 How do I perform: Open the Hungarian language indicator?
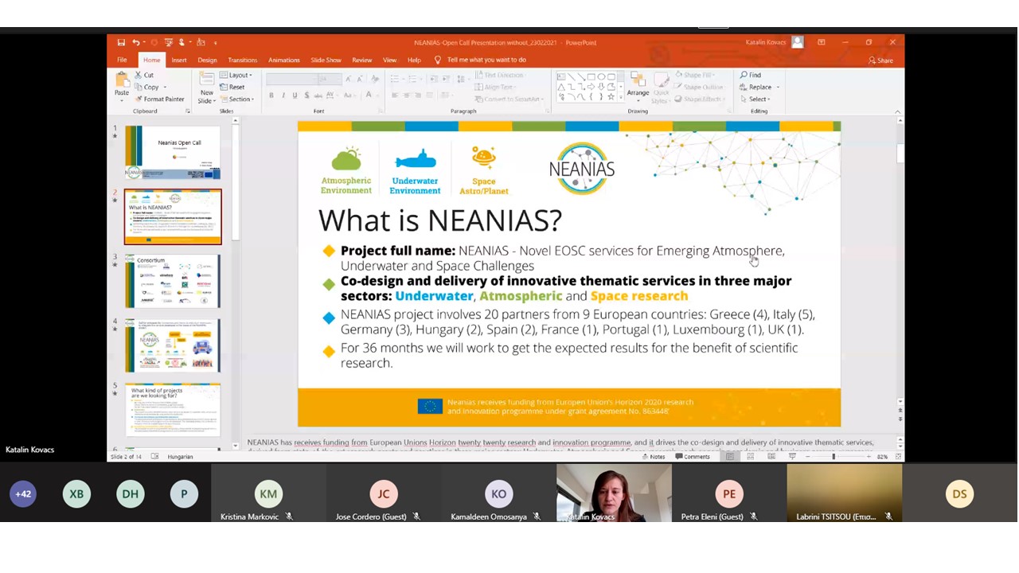pyautogui.click(x=180, y=457)
